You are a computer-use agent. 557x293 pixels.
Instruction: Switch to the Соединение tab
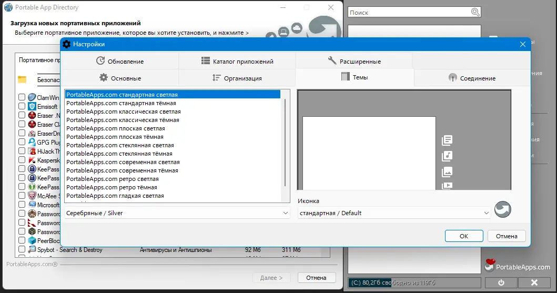click(x=472, y=78)
